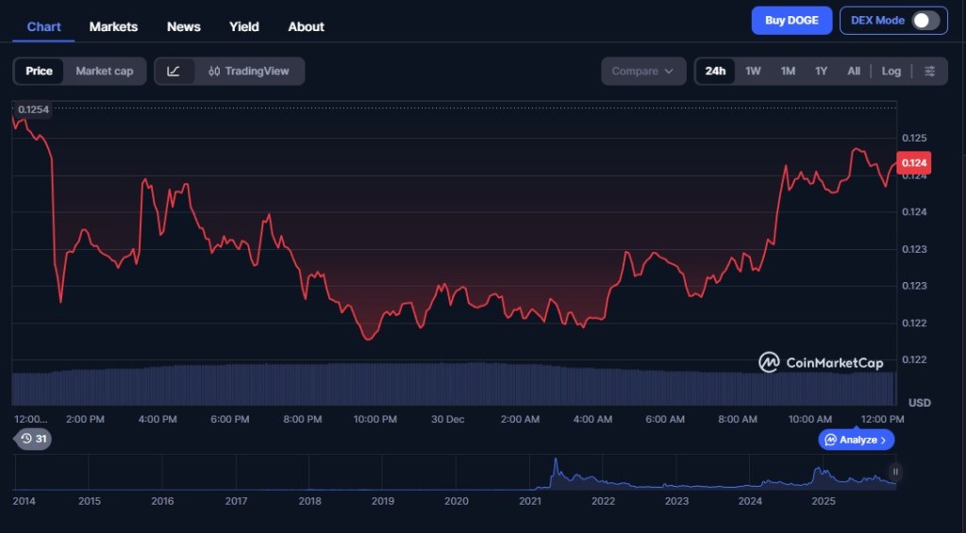This screenshot has height=533, width=966.
Task: Enable Log scale on the chart
Action: (x=891, y=71)
